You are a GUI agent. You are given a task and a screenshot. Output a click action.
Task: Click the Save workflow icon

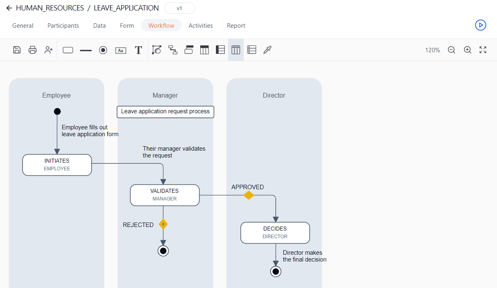point(17,50)
